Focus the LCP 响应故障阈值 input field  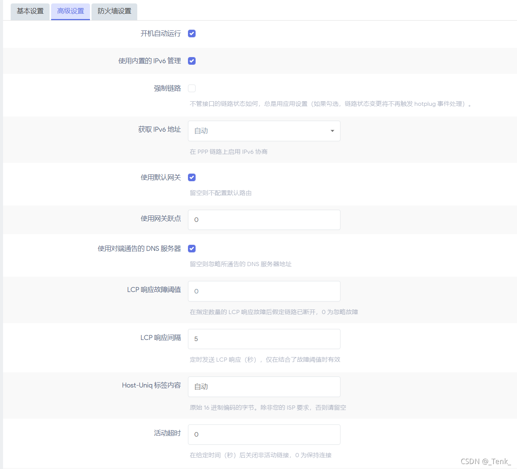click(x=264, y=291)
